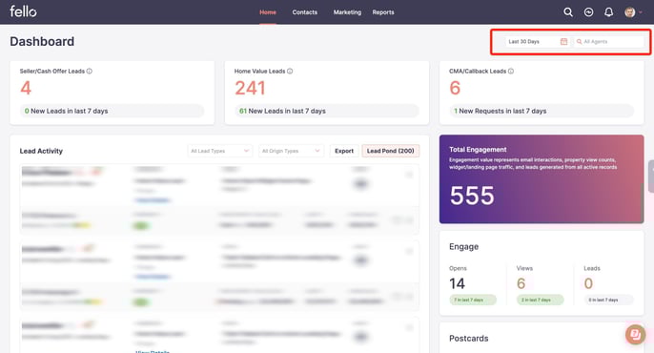This screenshot has width=654, height=353.
Task: Expand the All Lead Types dropdown
Action: [x=220, y=151]
